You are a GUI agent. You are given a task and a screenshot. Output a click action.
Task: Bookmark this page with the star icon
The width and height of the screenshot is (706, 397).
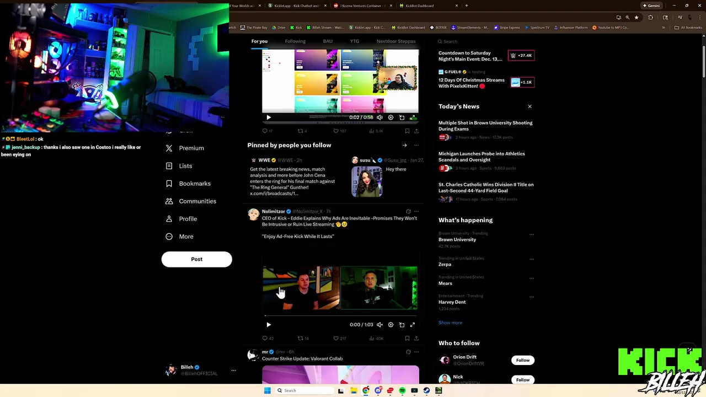tap(637, 18)
